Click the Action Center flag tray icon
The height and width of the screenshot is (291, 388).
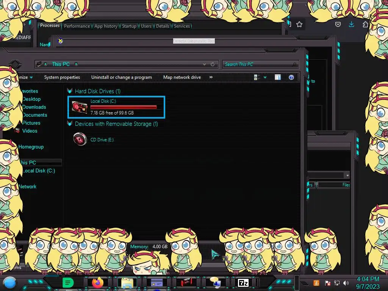pos(327,283)
